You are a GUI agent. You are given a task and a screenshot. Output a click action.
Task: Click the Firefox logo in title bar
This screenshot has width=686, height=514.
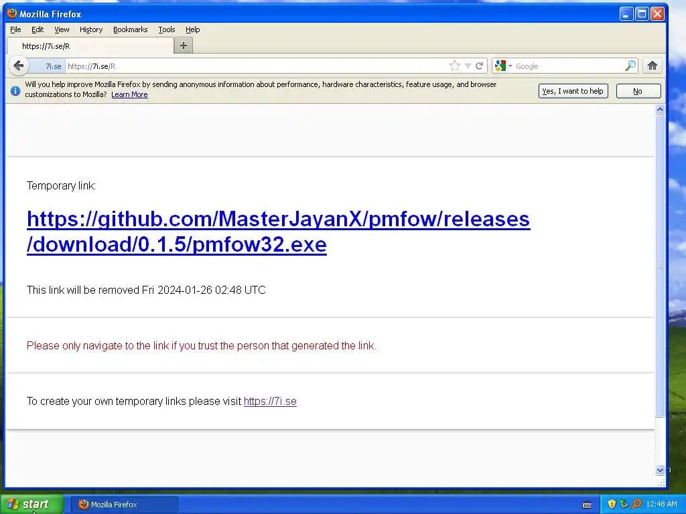12,13
